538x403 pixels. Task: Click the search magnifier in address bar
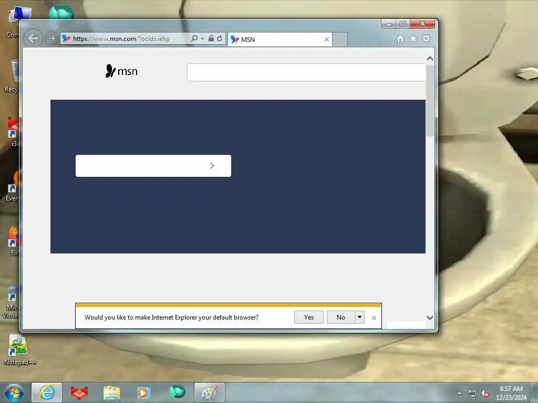click(194, 38)
